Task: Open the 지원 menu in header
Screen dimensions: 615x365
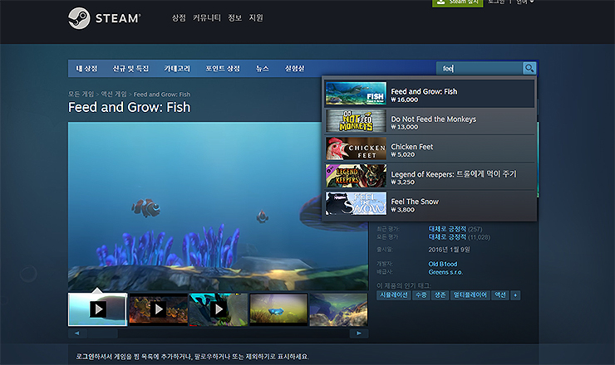Action: tap(256, 18)
